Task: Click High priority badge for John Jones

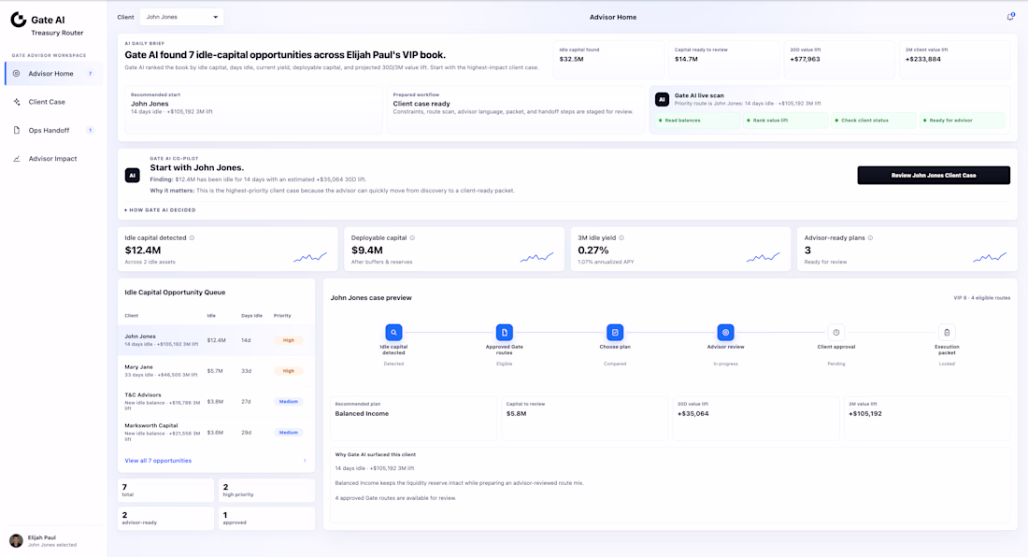Action: pos(289,340)
